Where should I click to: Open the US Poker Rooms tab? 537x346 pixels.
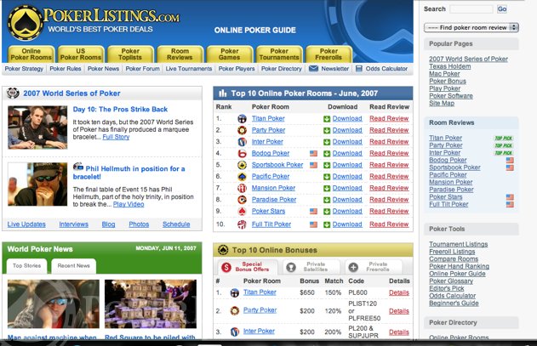tap(81, 54)
